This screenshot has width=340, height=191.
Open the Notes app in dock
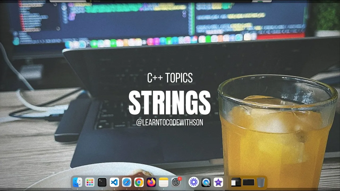(164, 182)
